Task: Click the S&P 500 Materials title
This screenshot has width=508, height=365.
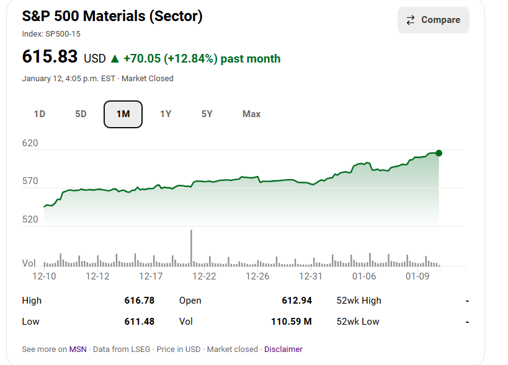Action: [112, 17]
